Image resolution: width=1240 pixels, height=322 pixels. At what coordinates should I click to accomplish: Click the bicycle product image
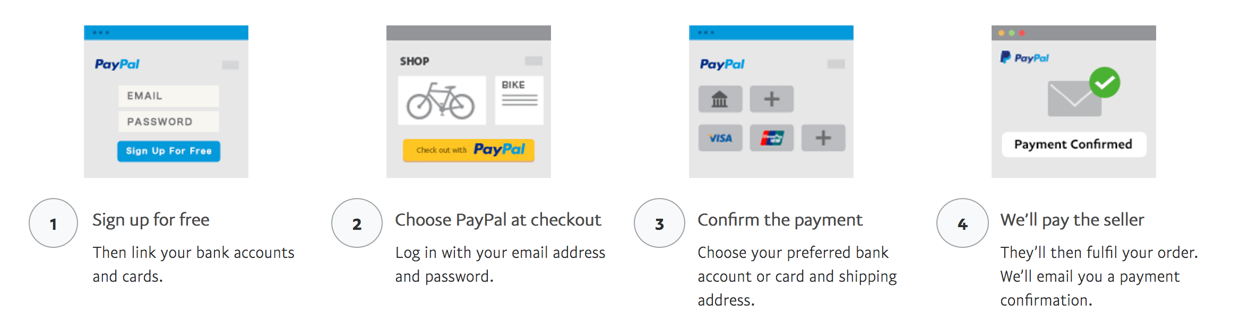441,101
